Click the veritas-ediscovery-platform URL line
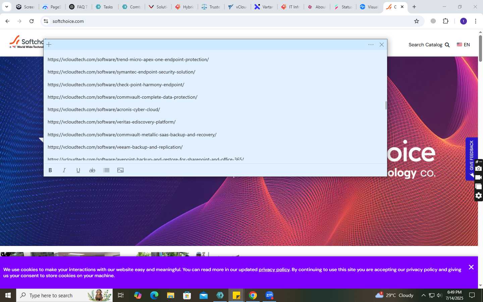 tap(112, 122)
